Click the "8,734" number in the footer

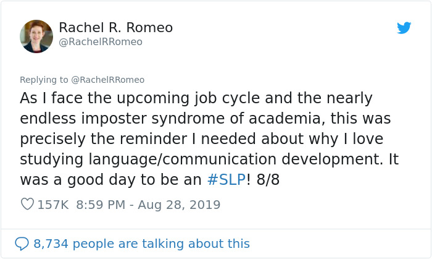click(x=51, y=244)
